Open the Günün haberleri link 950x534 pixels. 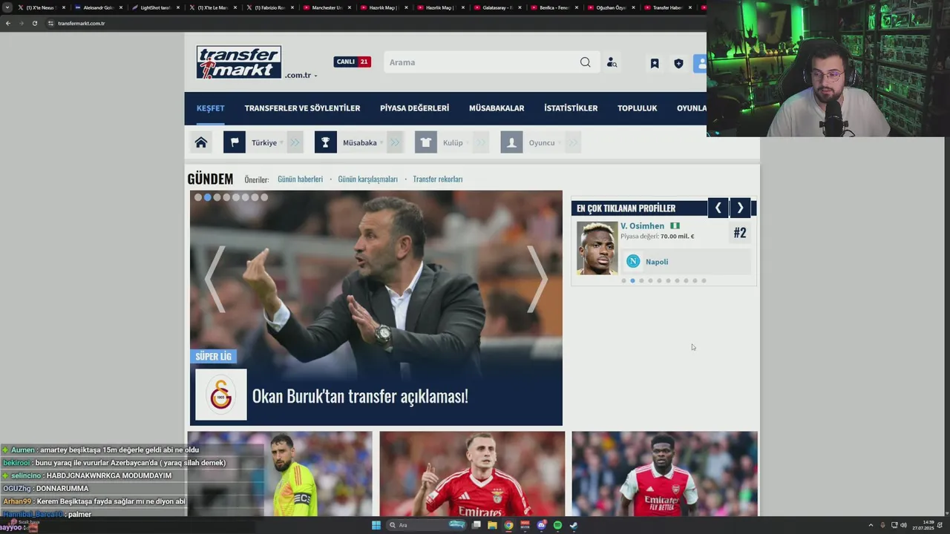click(x=300, y=179)
